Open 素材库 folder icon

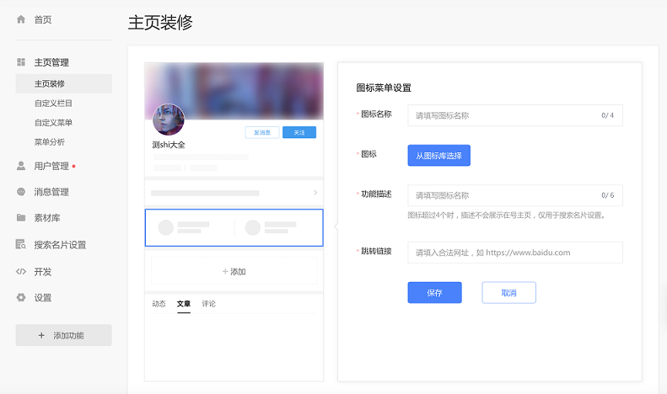[x=21, y=218]
